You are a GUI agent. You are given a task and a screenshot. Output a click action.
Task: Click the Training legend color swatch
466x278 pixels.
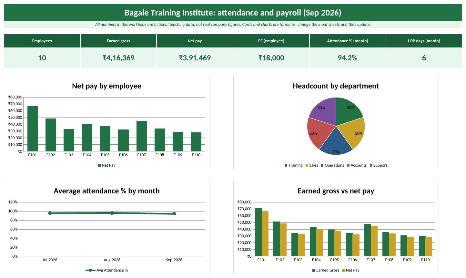286,165
